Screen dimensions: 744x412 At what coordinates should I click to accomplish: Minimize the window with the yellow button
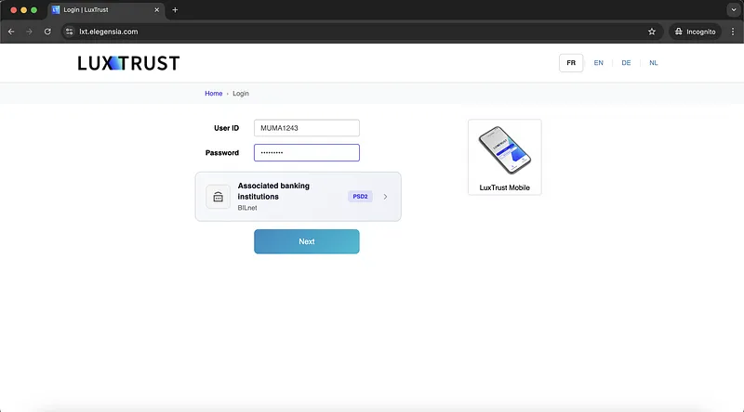[24, 10]
